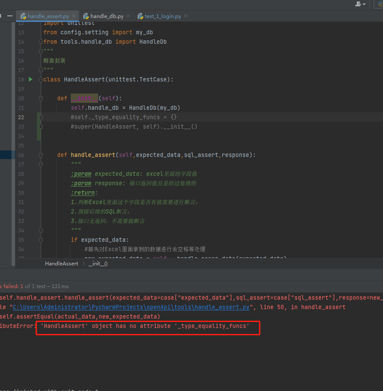Open the handle_assert.py traceback file link
The height and width of the screenshot is (391, 383).
131,307
